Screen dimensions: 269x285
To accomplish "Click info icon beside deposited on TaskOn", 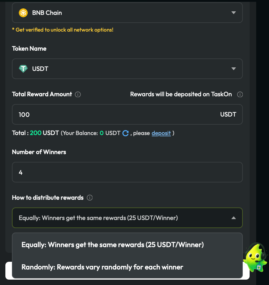I will click(x=240, y=95).
